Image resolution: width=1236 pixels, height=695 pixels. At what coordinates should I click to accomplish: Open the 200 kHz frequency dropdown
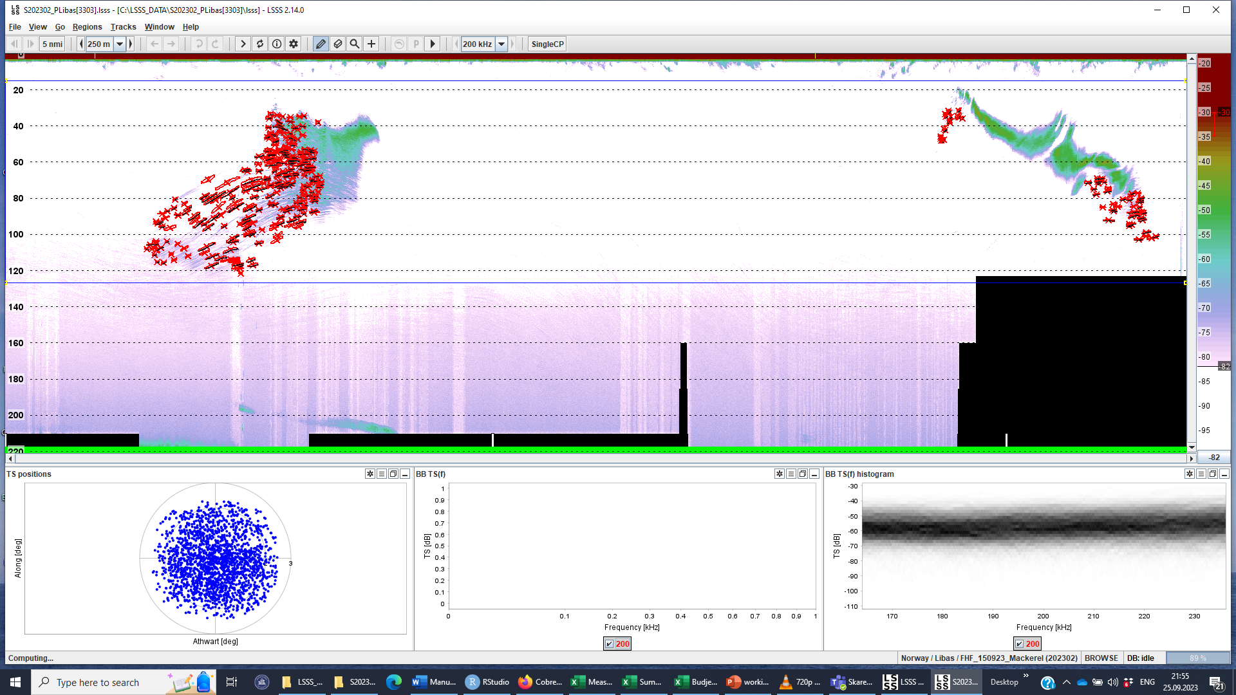501,44
